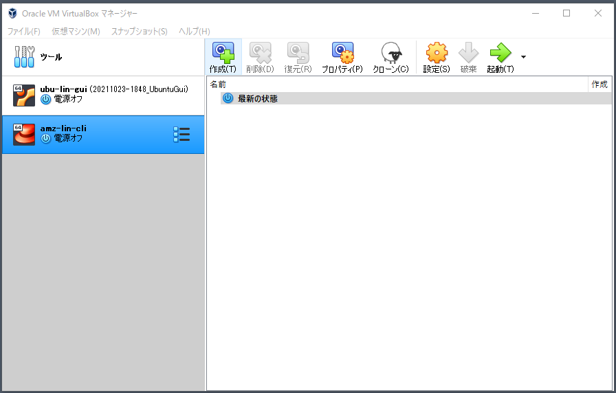This screenshot has width=616, height=393.
Task: Maximize the VirtualBox マネージャー window
Action: coord(566,13)
